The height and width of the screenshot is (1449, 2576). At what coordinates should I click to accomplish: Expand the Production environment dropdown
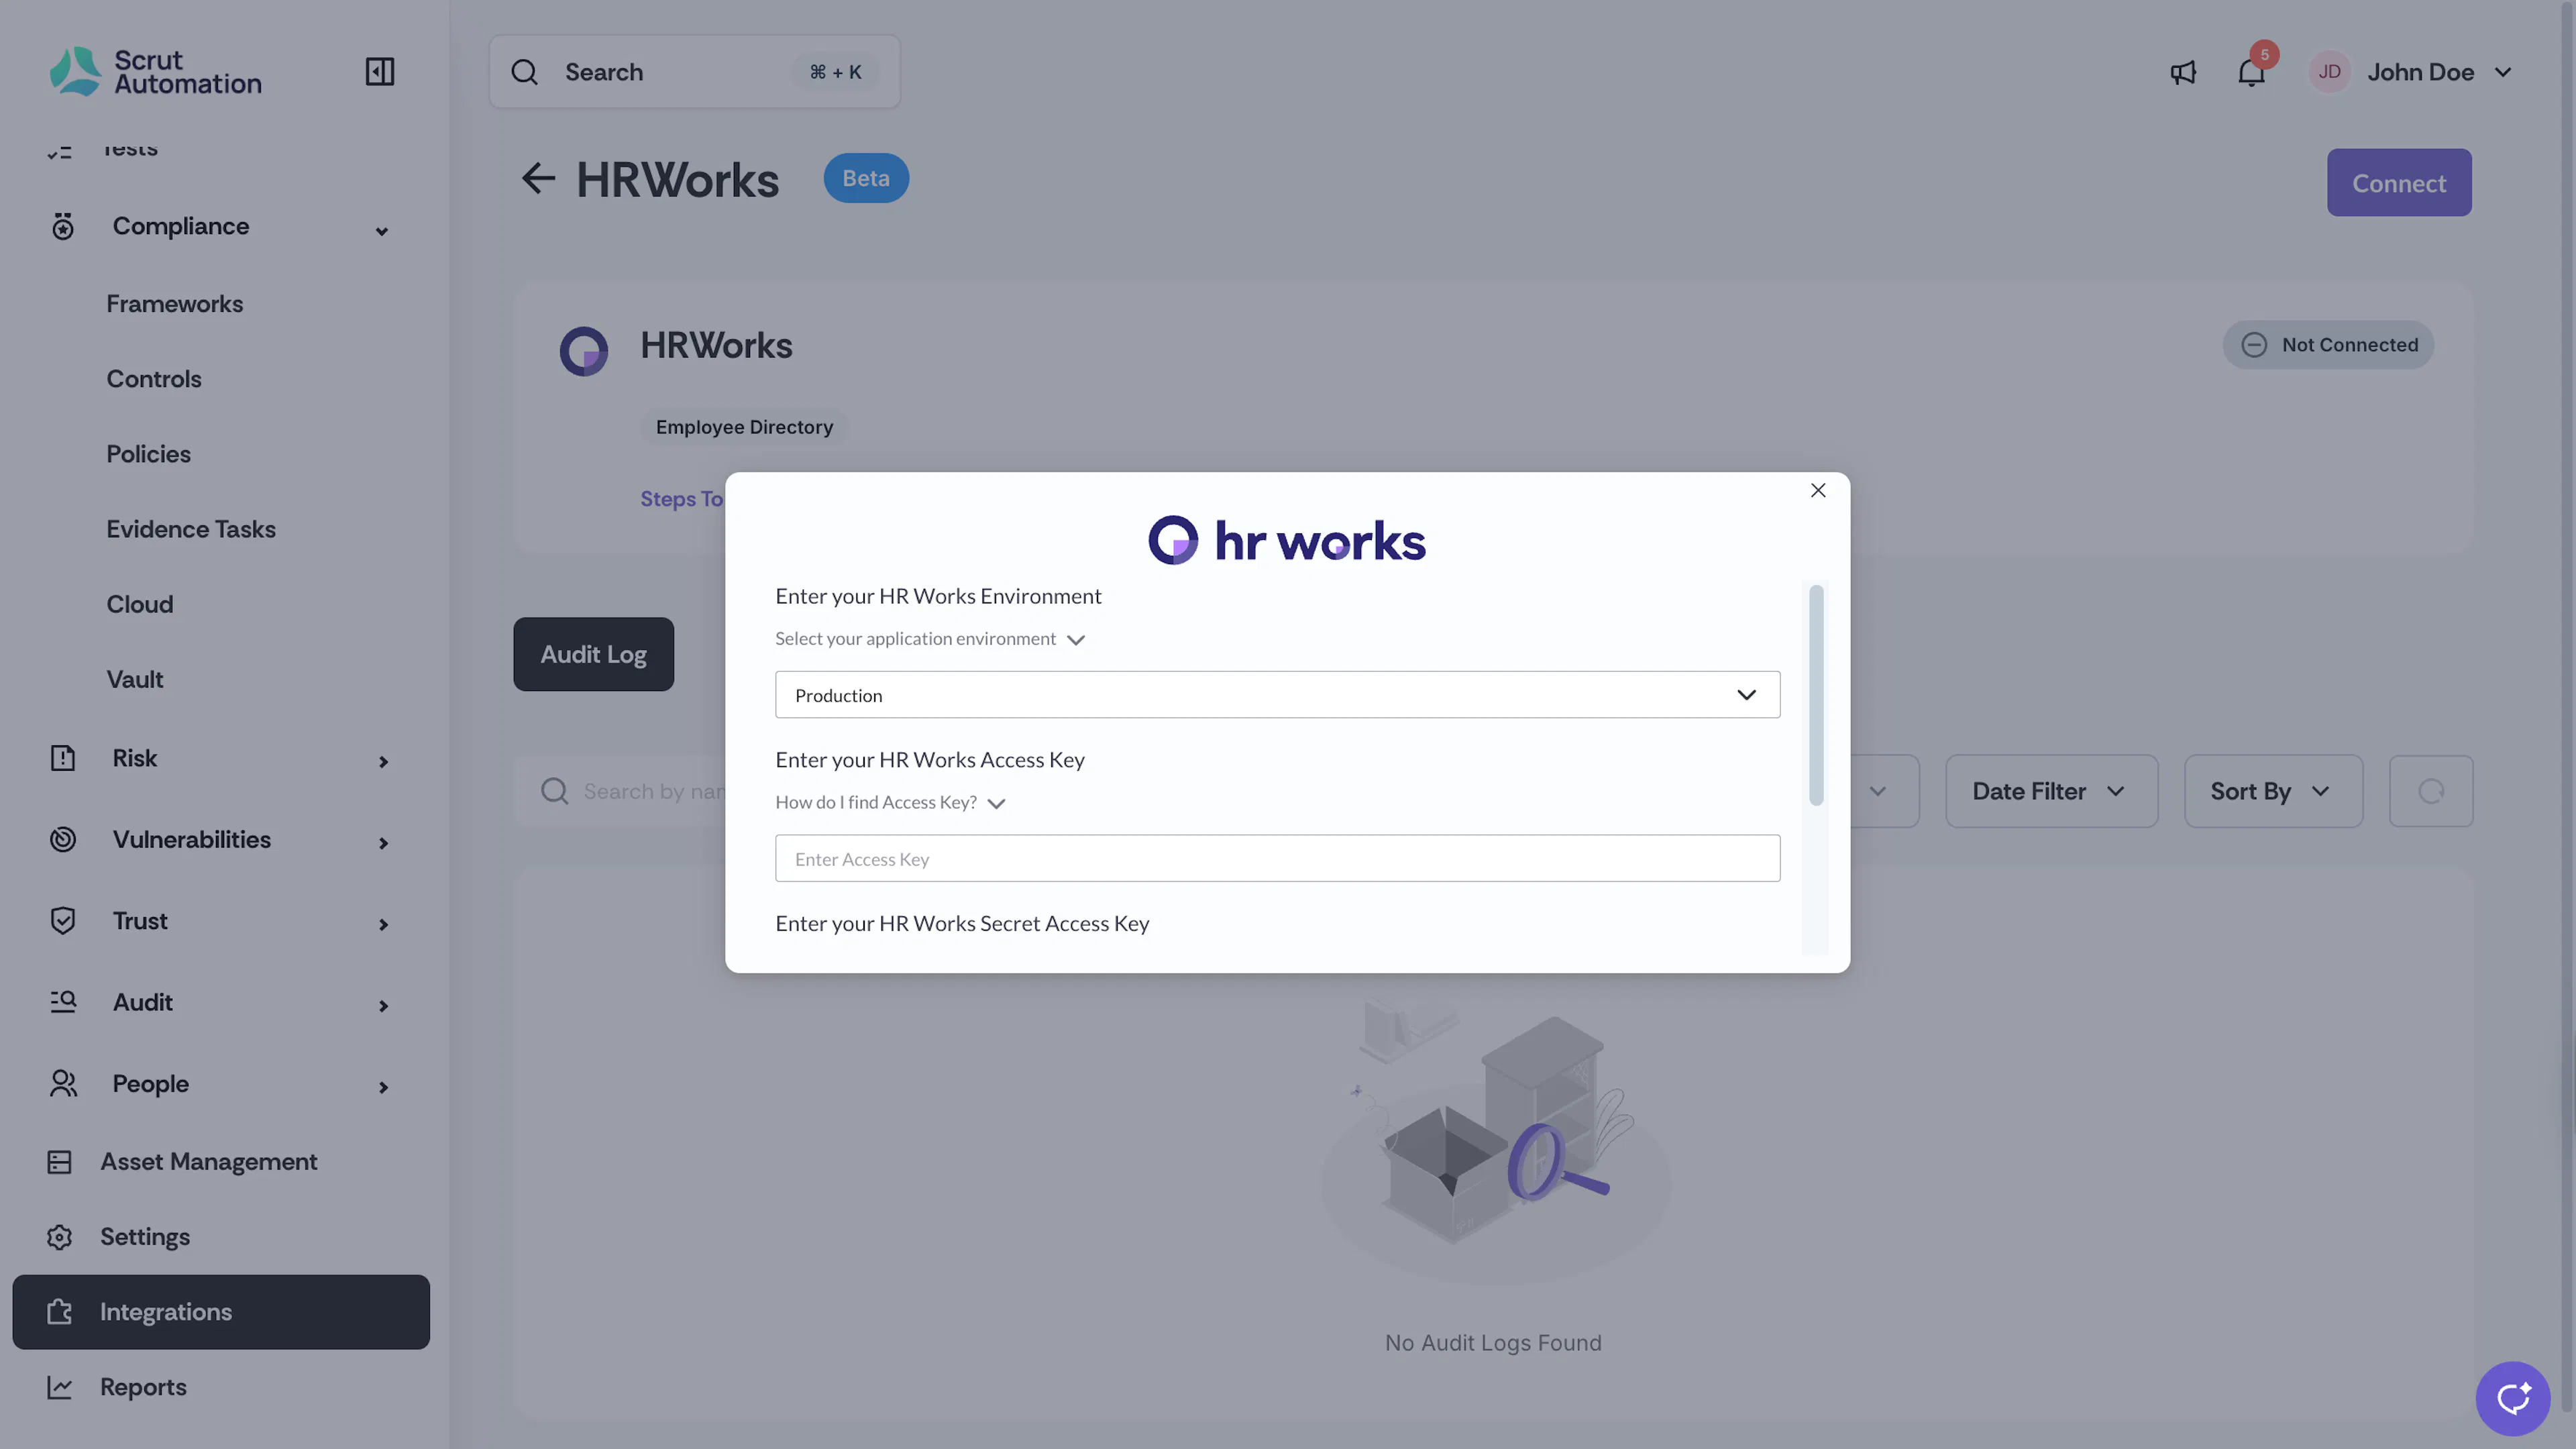coord(1277,695)
